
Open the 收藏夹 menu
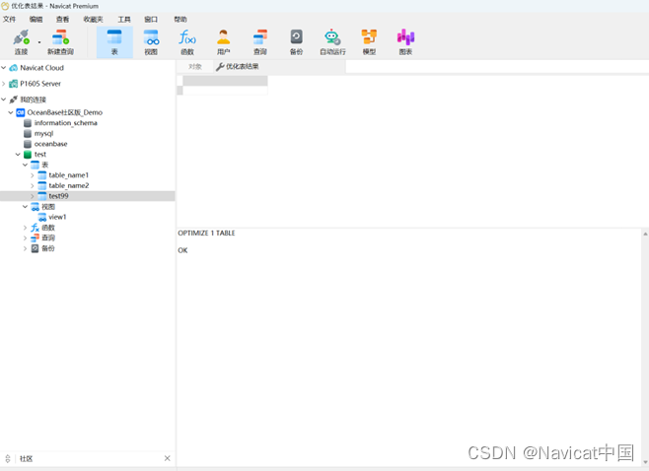tap(93, 19)
